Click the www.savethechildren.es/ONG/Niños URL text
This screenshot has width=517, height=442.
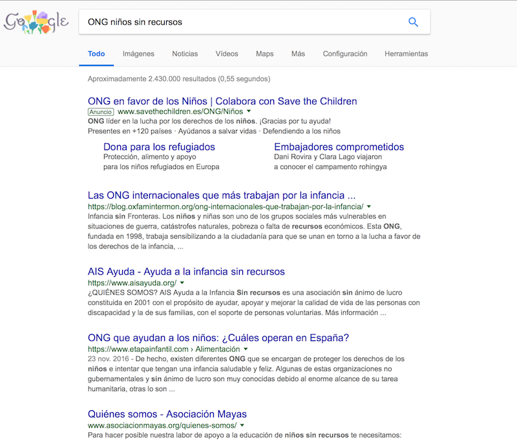180,111
